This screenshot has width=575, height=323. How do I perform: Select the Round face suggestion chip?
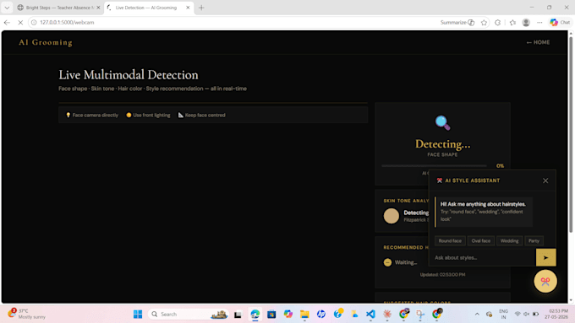click(450, 240)
